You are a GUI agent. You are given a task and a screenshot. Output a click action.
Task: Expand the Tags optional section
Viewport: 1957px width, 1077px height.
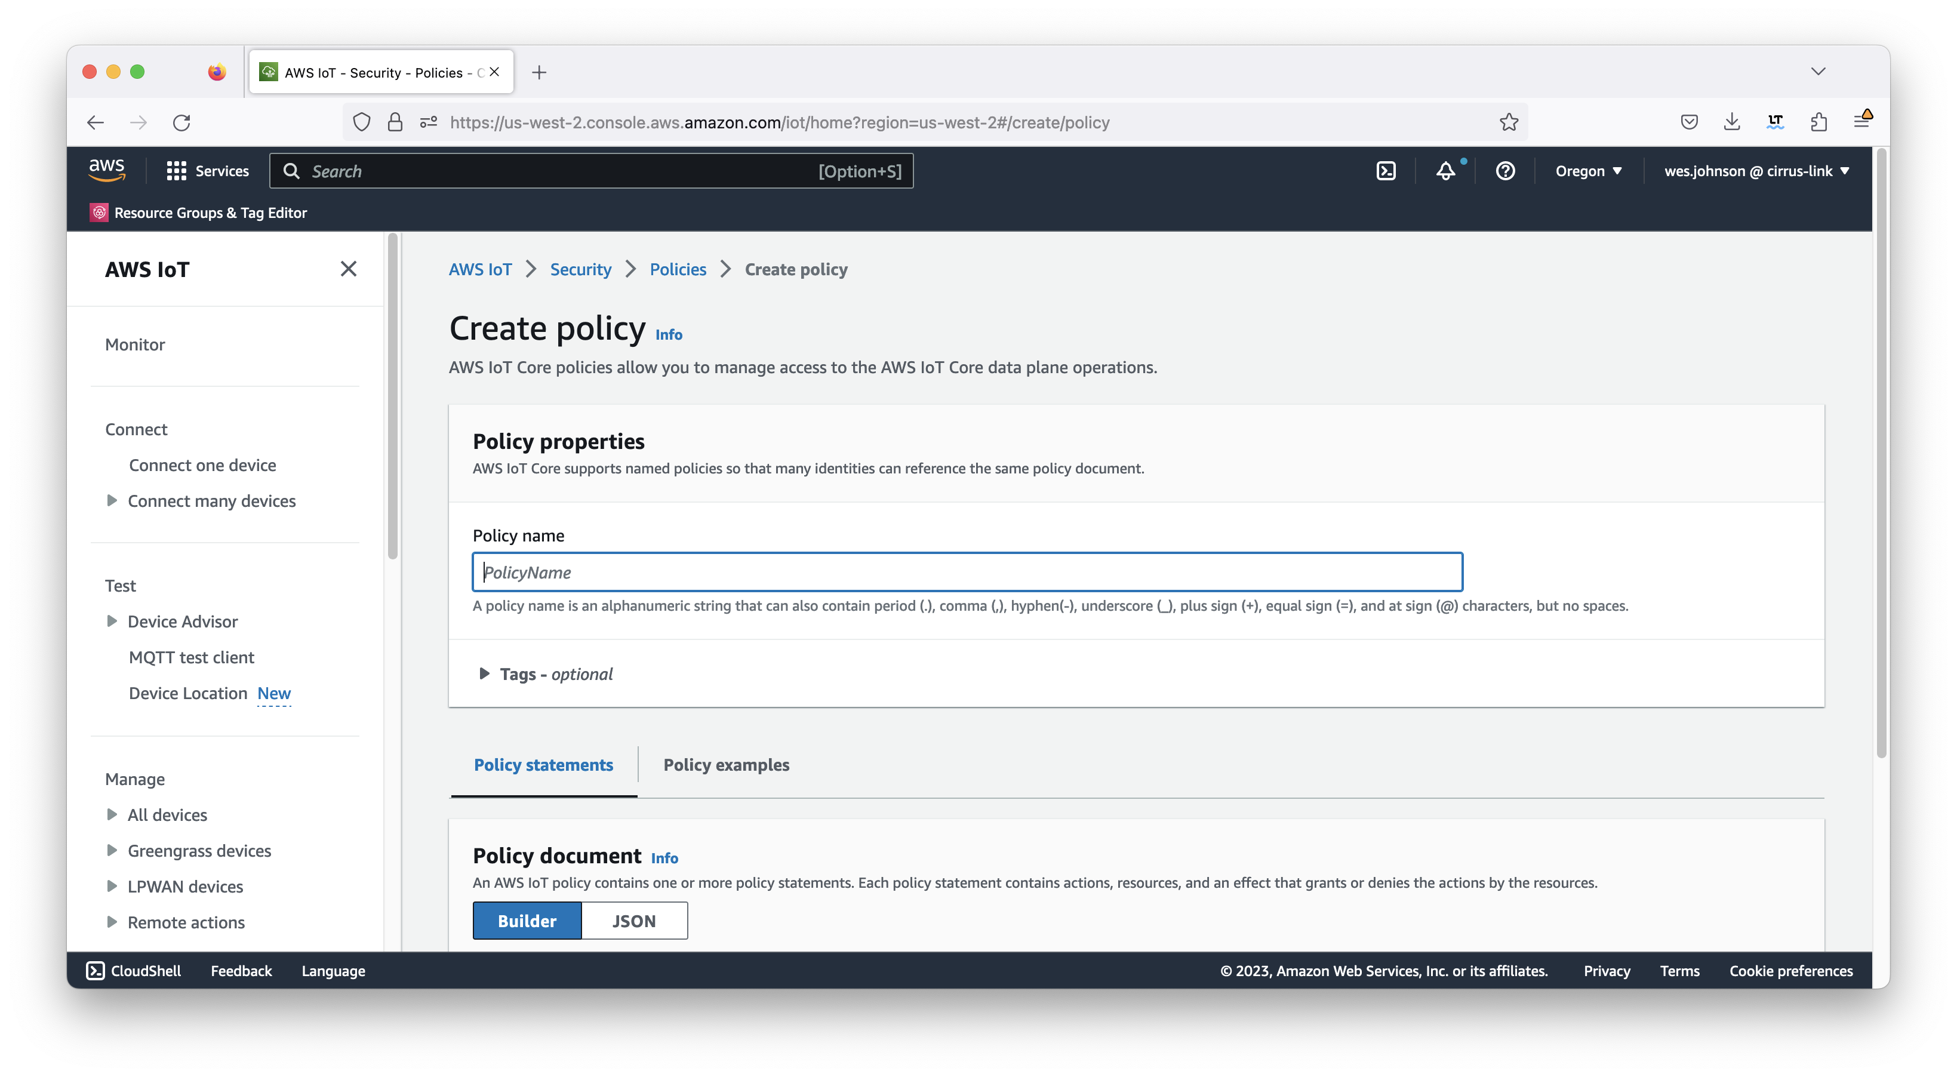484,673
